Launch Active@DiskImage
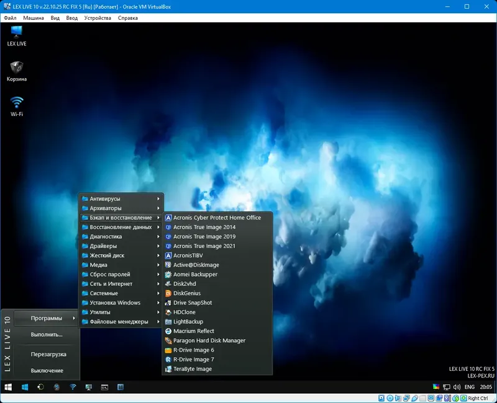 pyautogui.click(x=217, y=265)
